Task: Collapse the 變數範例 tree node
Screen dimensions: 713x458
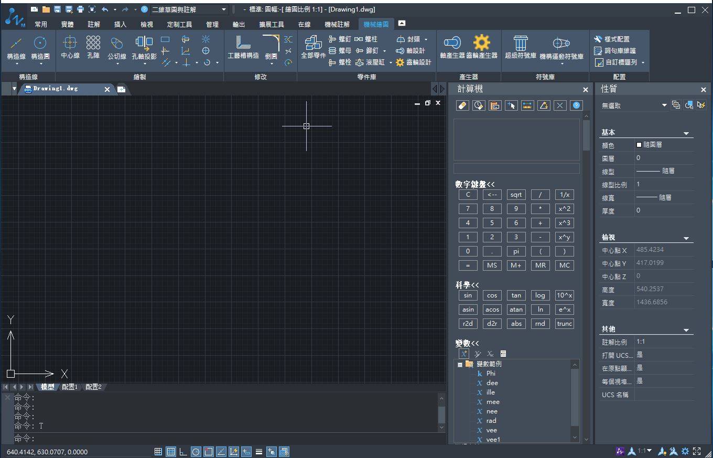Action: 460,364
